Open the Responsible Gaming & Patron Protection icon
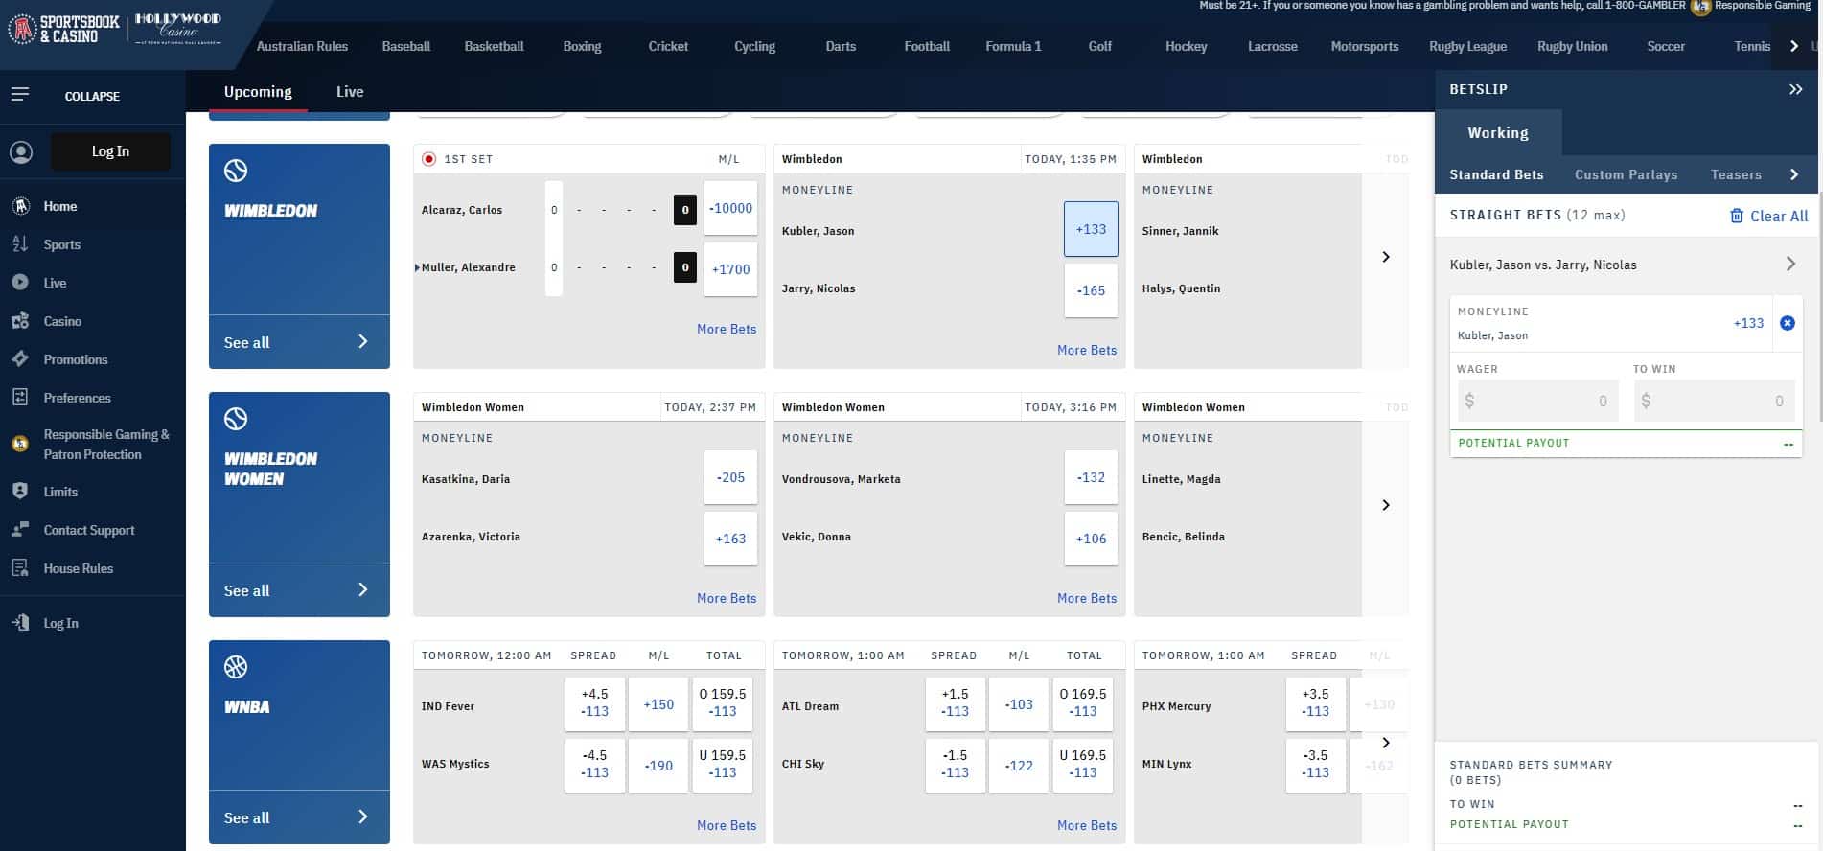Image resolution: width=1823 pixels, height=851 pixels. [20, 444]
